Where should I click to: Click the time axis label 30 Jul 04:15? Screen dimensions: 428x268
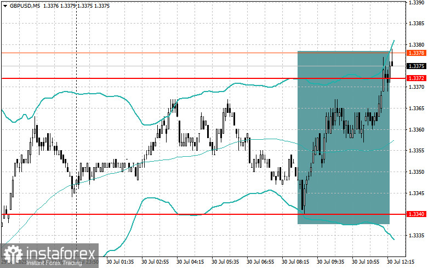coord(190,262)
